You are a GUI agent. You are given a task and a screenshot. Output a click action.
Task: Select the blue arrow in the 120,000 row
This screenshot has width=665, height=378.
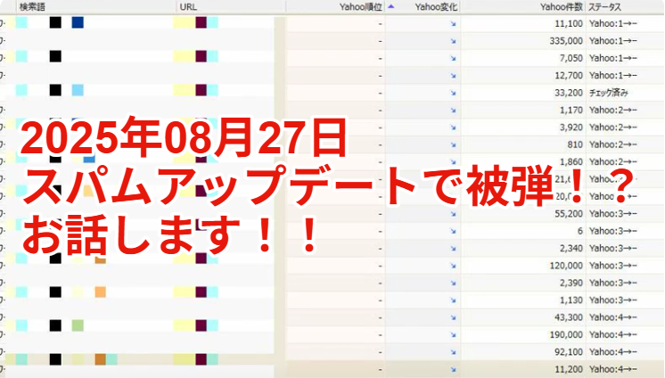point(453,266)
